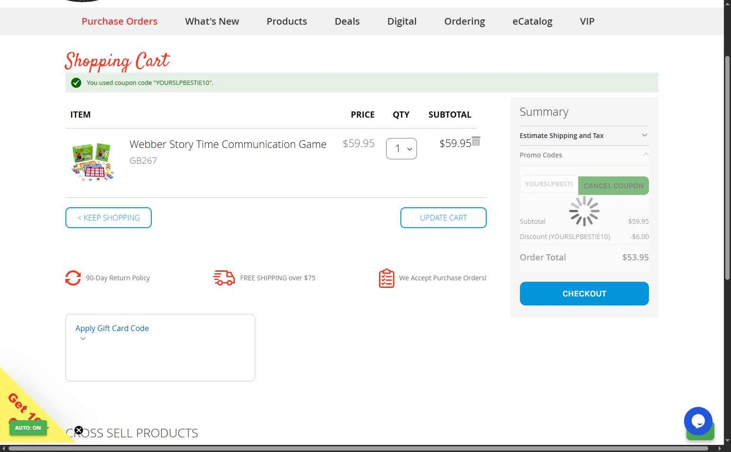Proceed with the Checkout button
The height and width of the screenshot is (452, 731).
(x=584, y=294)
